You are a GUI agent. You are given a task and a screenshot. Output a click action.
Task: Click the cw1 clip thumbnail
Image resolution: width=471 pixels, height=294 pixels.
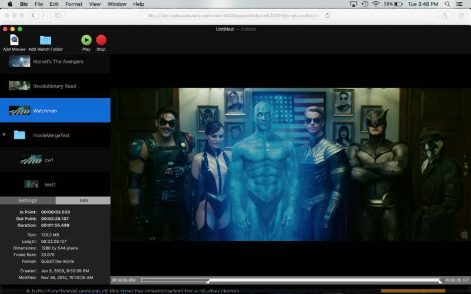tap(31, 159)
